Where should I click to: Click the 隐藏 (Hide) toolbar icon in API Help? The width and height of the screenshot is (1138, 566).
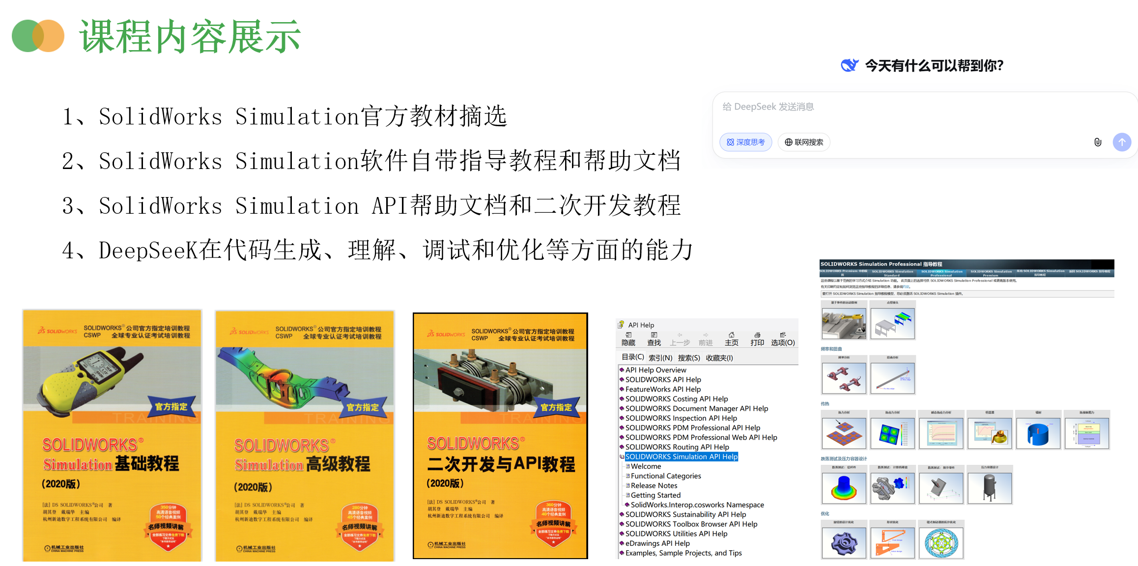pyautogui.click(x=628, y=339)
